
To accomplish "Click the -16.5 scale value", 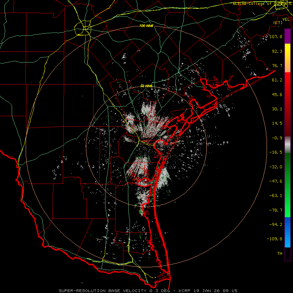I will pos(276,152).
